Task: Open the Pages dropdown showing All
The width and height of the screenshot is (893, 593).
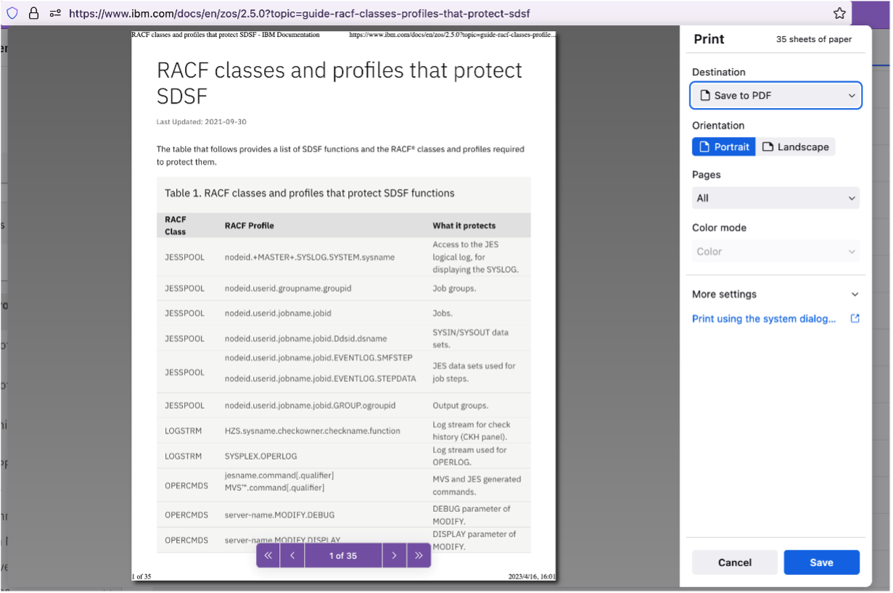Action: (775, 197)
